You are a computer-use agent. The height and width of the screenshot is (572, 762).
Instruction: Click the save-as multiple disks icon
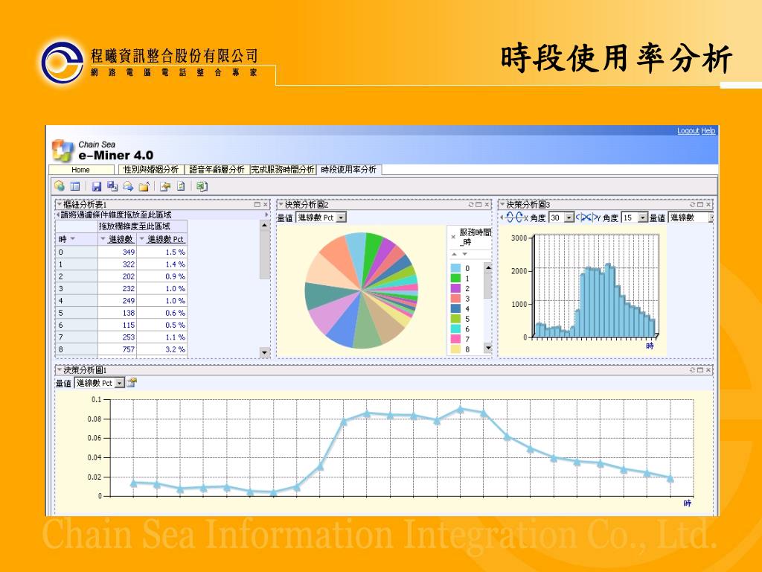point(112,185)
